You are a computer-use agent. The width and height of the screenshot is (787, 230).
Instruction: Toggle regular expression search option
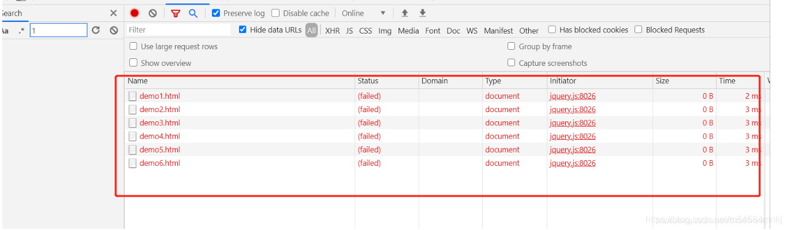21,31
